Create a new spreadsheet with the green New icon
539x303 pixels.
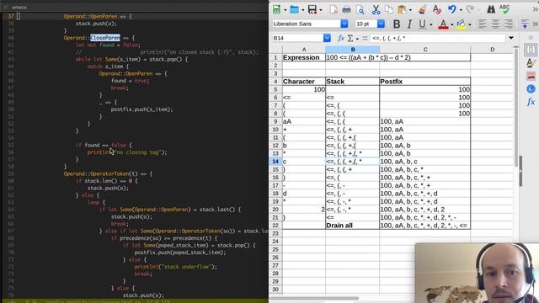click(276, 9)
